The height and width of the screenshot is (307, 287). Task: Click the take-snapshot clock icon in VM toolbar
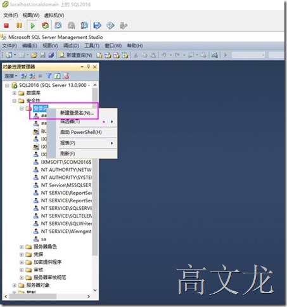tap(58, 25)
